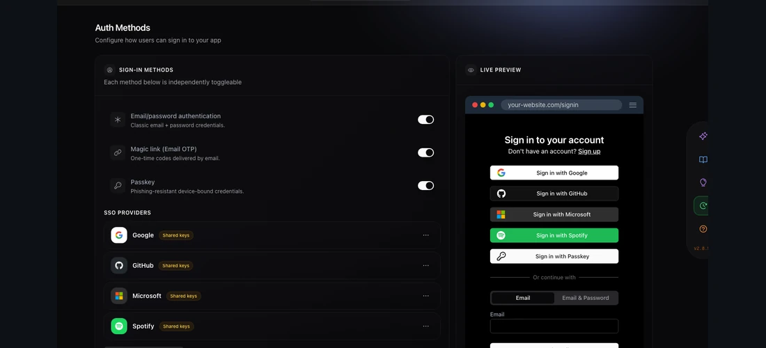Click the LIVE PREVIEW panel title

(x=501, y=70)
